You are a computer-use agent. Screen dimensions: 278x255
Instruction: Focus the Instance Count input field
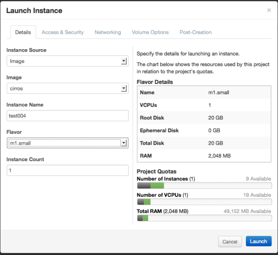[67, 171]
